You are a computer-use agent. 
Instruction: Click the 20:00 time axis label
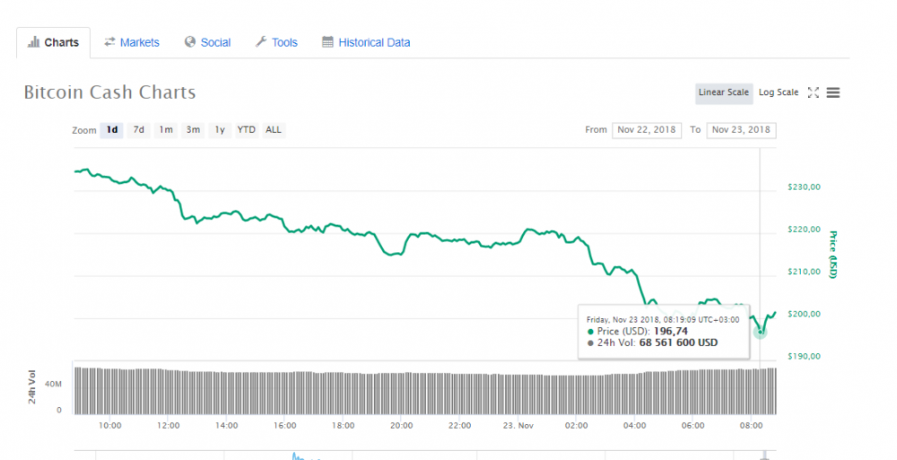click(402, 426)
